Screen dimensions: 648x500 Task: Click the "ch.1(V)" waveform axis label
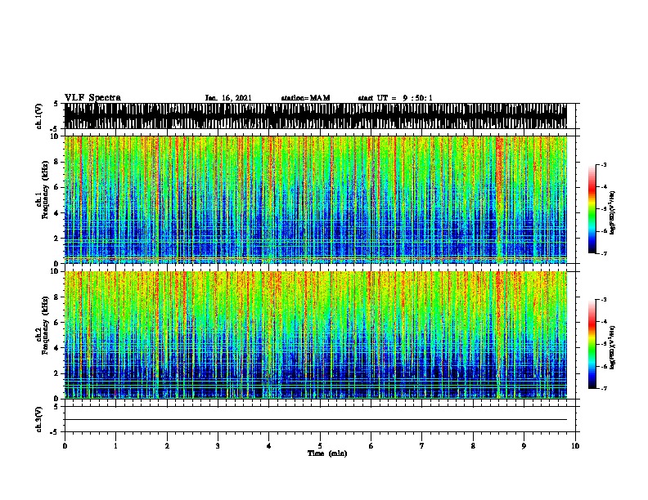(38, 116)
